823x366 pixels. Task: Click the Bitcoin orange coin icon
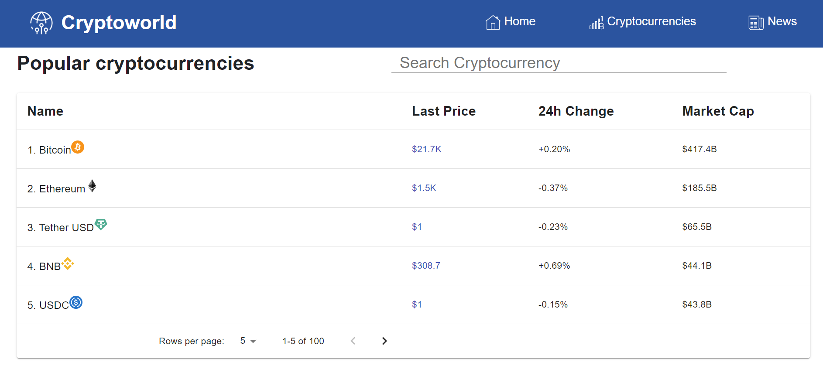click(78, 147)
